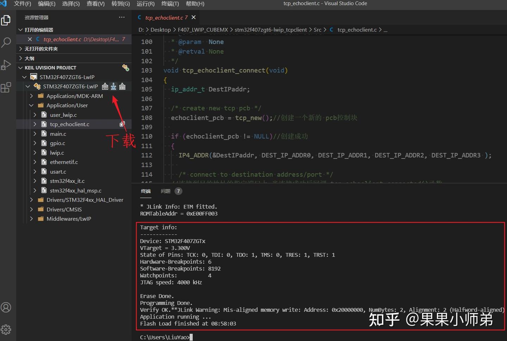This screenshot has height=341, width=507.
Task: Click the terminal command prompt input line
Action: coord(190,337)
